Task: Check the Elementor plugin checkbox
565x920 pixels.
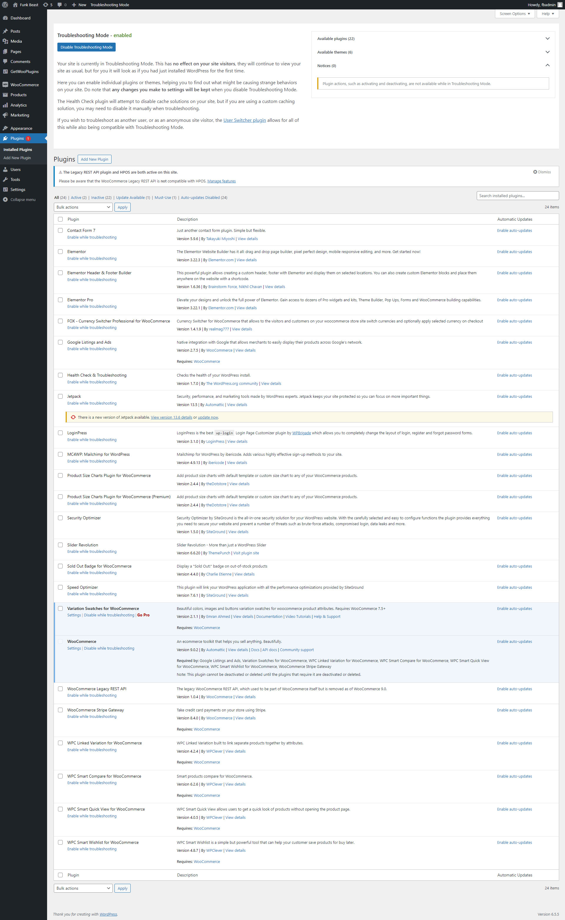Action: [x=60, y=252]
